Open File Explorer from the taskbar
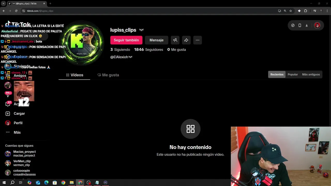 72,183
